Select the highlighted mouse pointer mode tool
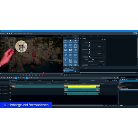 (27, 78)
